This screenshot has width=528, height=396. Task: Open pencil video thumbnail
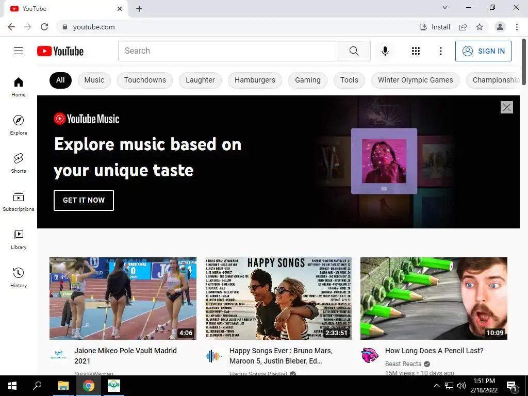[434, 299]
